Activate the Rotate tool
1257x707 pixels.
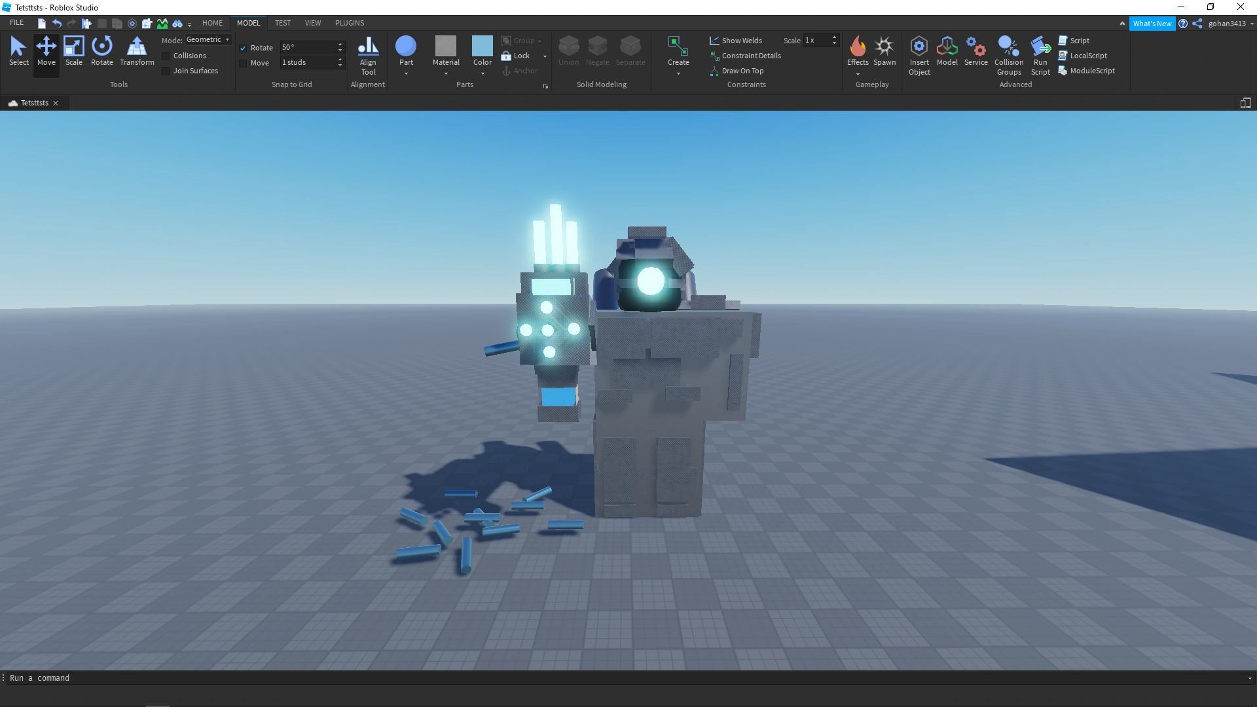[x=101, y=50]
